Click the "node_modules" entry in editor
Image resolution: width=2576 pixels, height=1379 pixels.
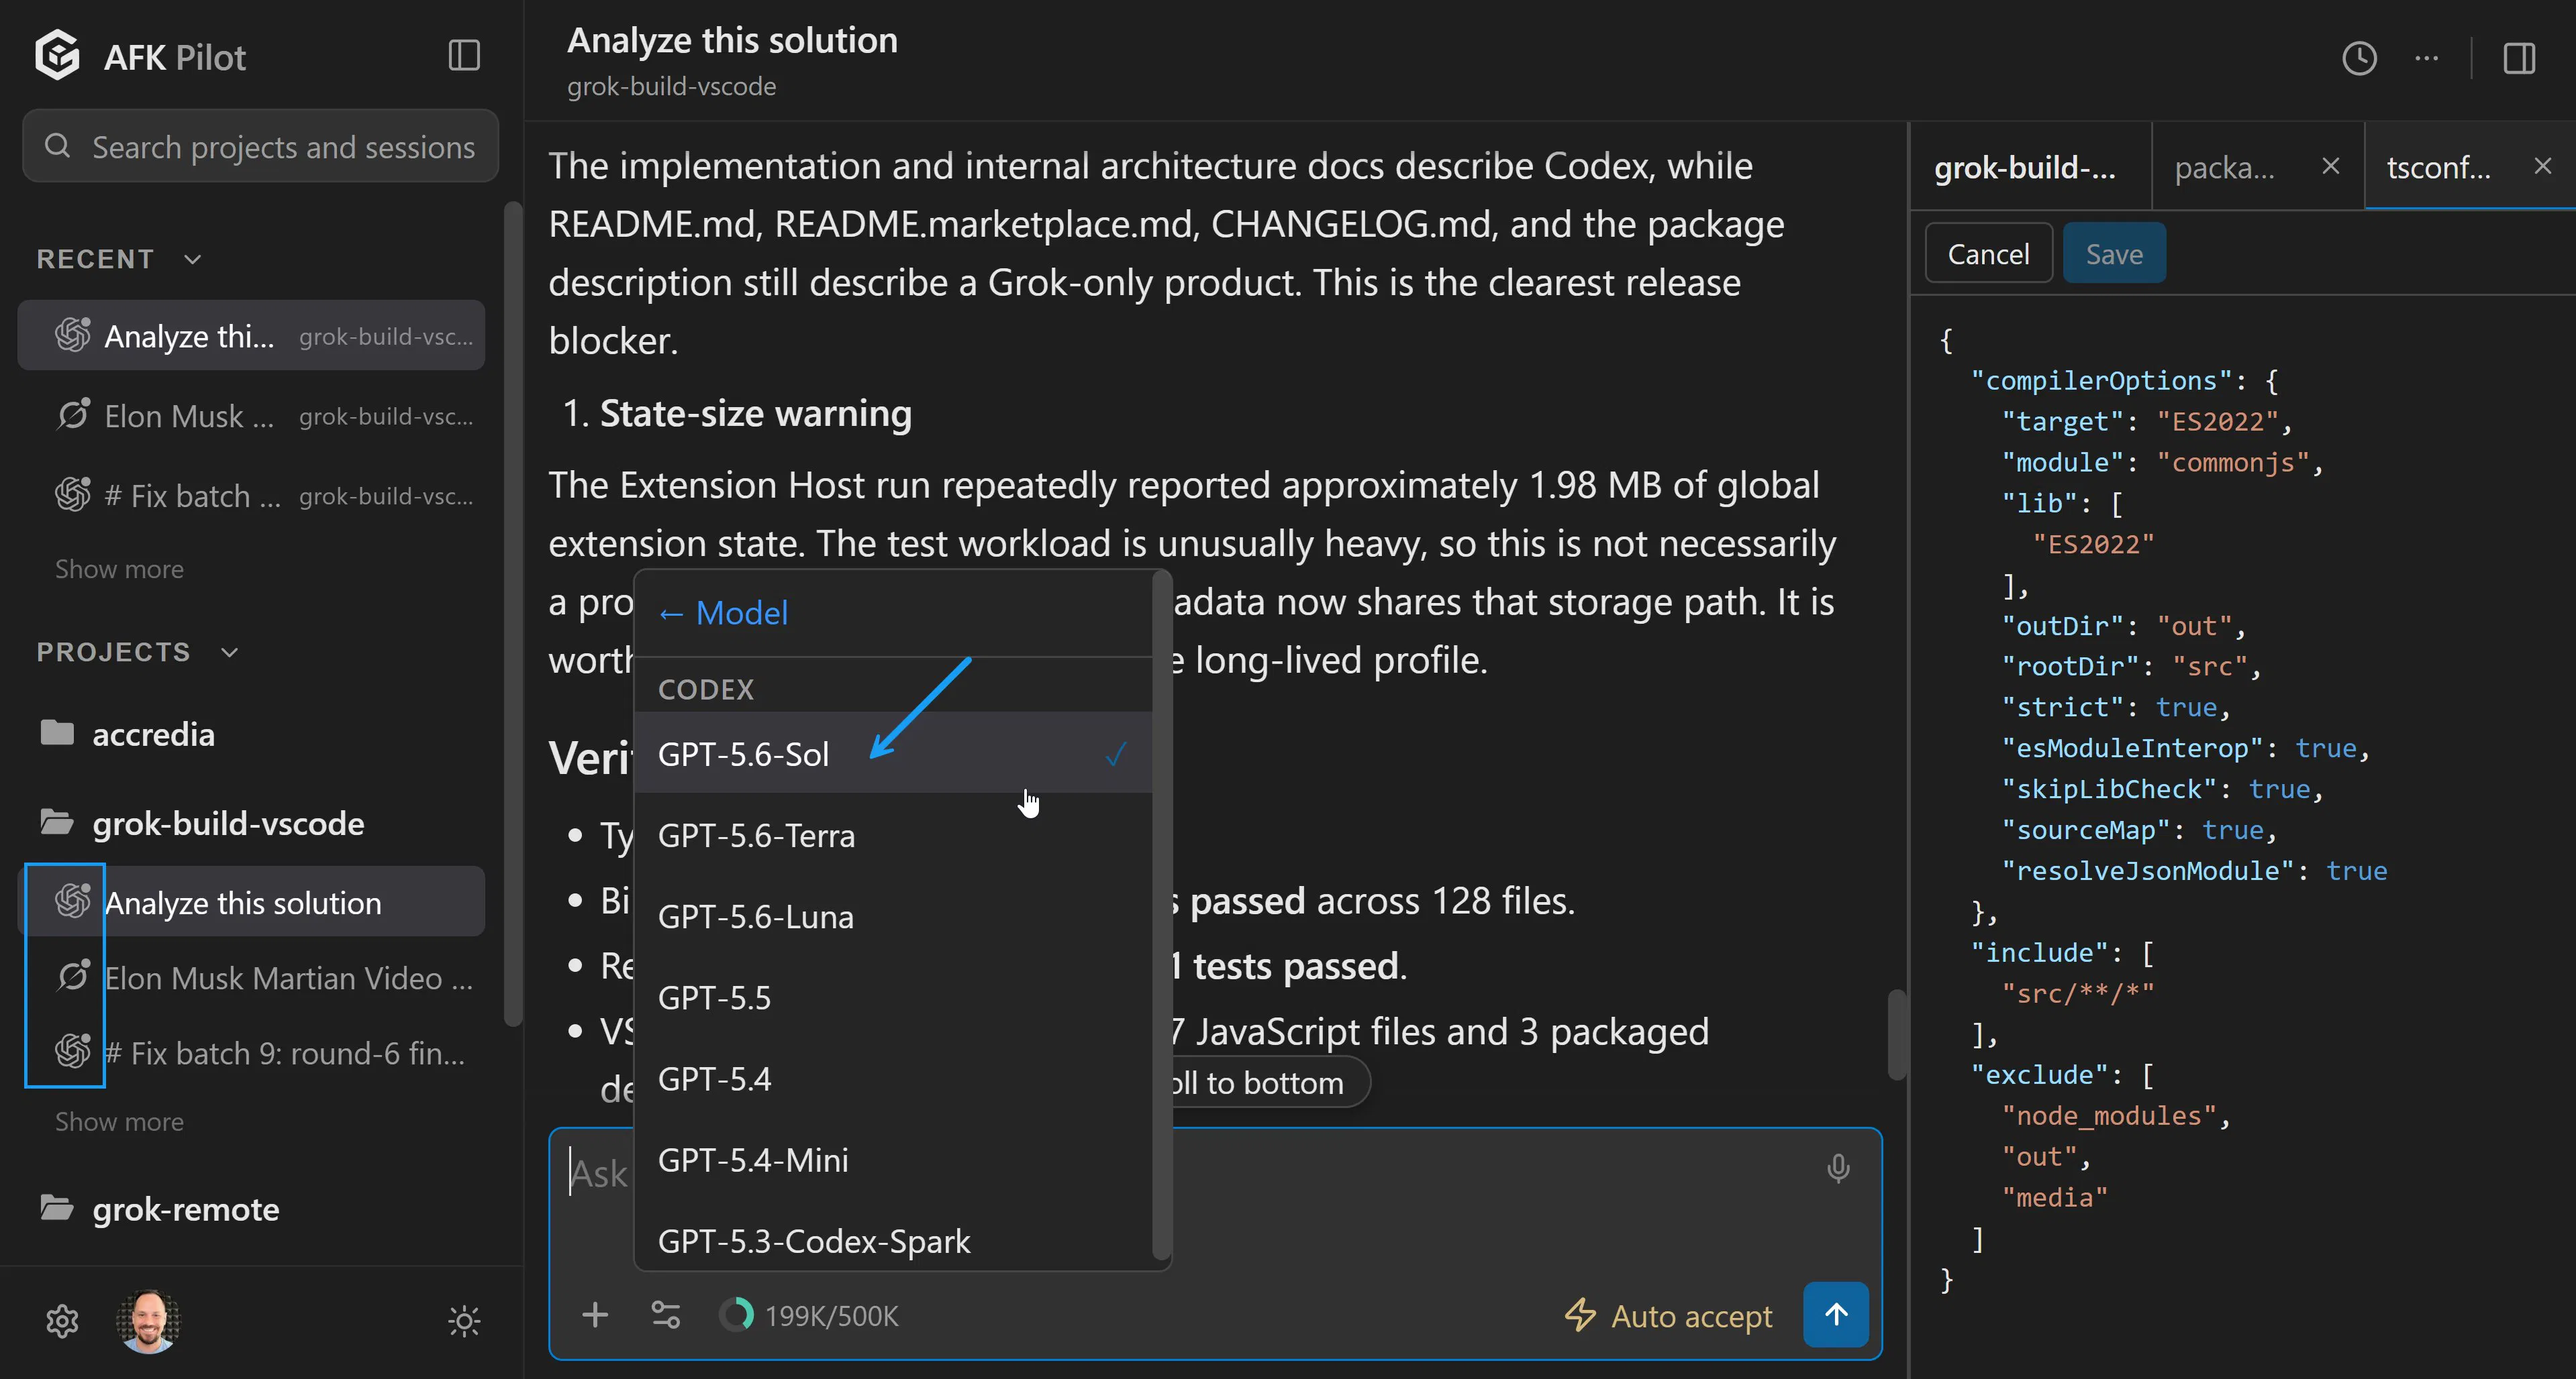click(2108, 1115)
